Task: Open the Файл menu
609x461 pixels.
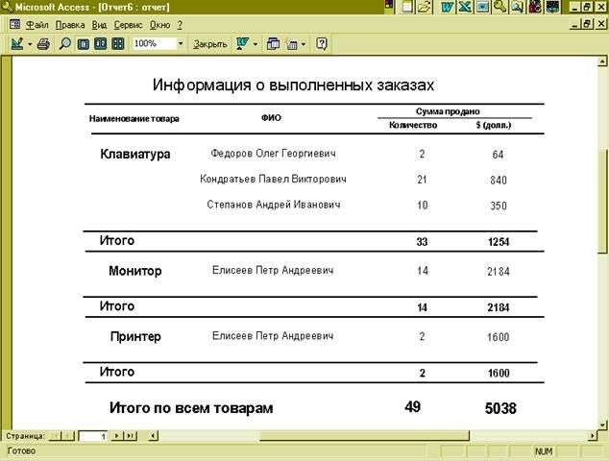Action: [x=37, y=25]
